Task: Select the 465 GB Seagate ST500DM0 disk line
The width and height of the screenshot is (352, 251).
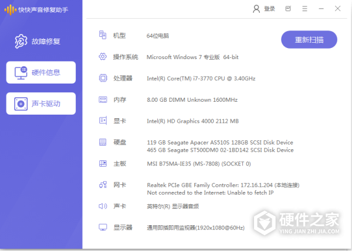Action: pos(220,150)
